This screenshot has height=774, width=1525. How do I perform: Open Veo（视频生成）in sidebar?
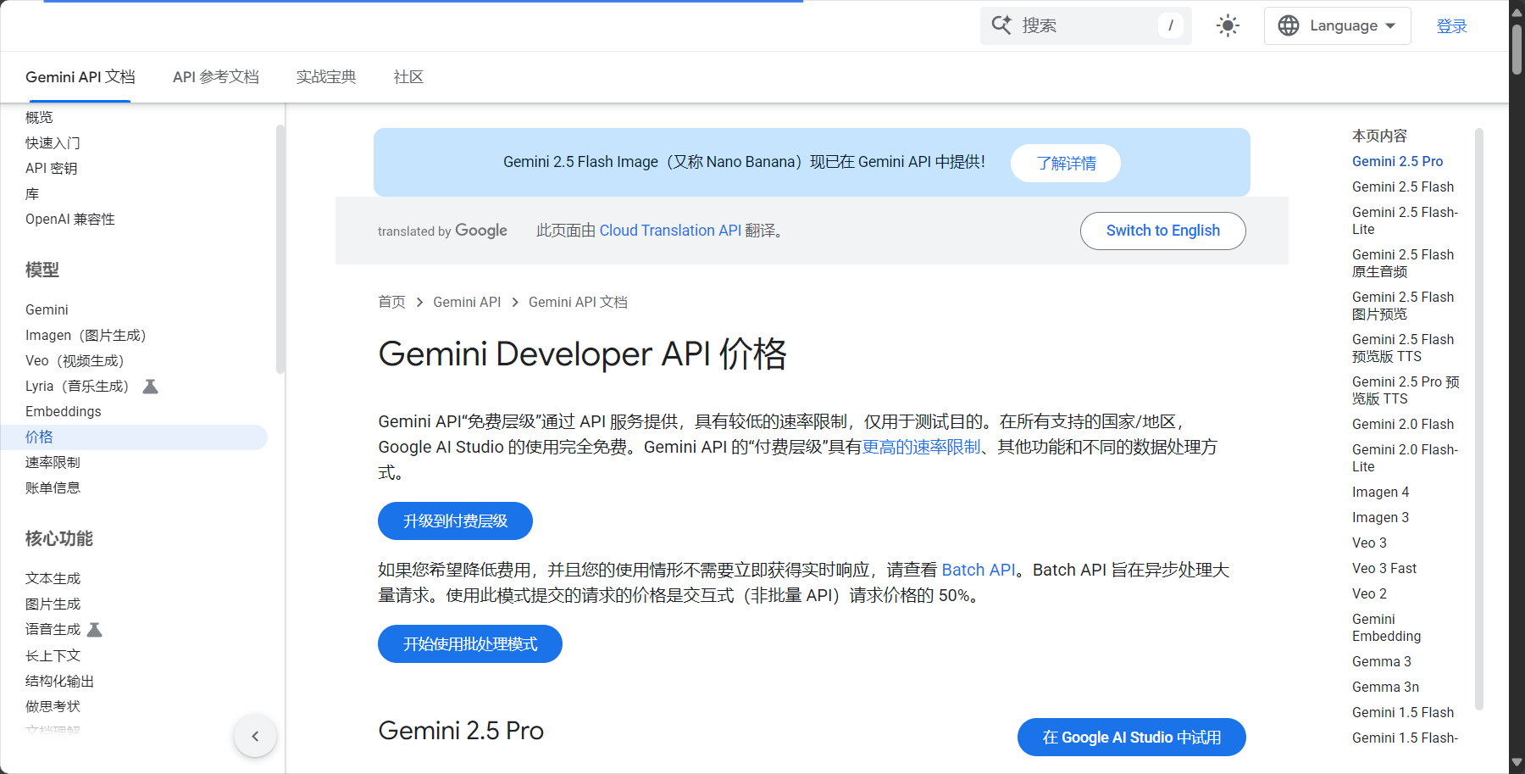pyautogui.click(x=75, y=361)
